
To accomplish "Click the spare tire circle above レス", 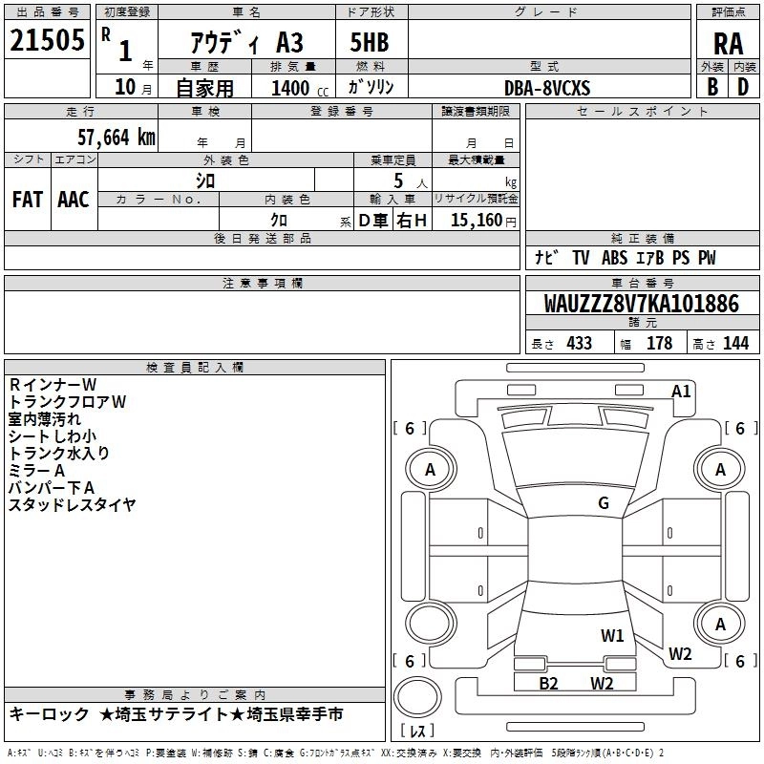I will (417, 697).
